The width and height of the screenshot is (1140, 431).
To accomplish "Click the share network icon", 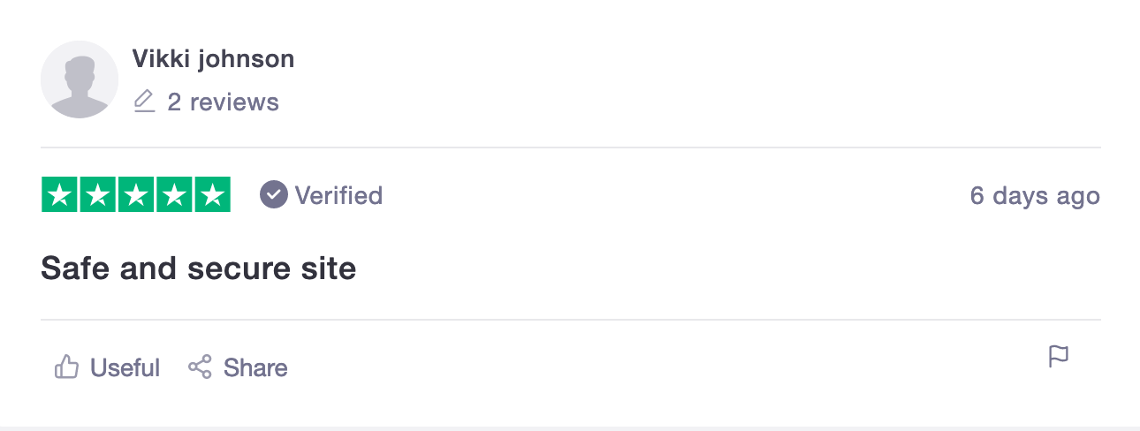I will 200,367.
